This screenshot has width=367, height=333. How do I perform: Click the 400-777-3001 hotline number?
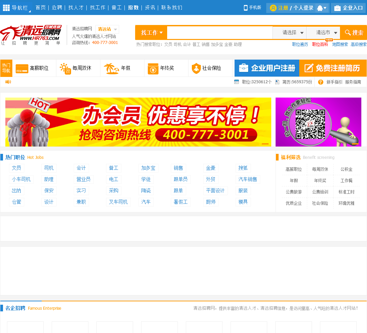105,43
